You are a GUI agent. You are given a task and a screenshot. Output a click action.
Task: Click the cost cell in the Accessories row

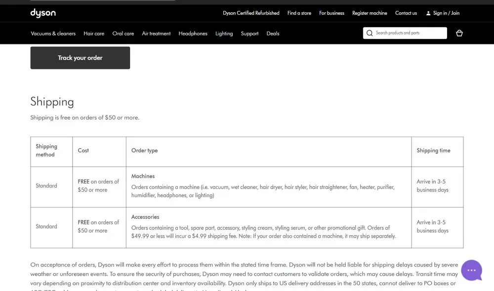click(98, 226)
